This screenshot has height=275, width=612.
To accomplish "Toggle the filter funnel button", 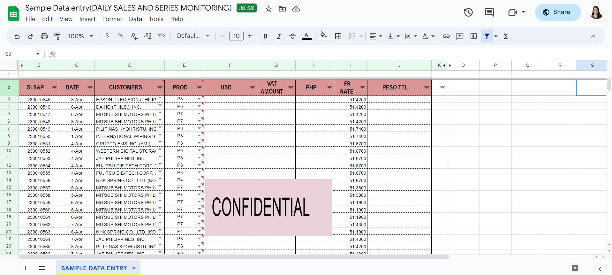I will (487, 36).
